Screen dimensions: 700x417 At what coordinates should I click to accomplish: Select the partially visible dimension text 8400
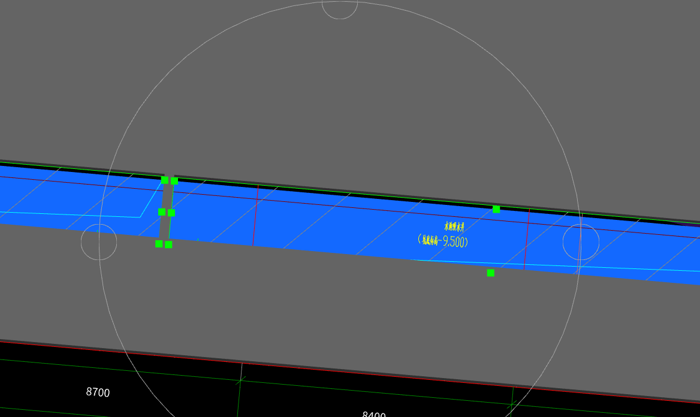pos(374,414)
